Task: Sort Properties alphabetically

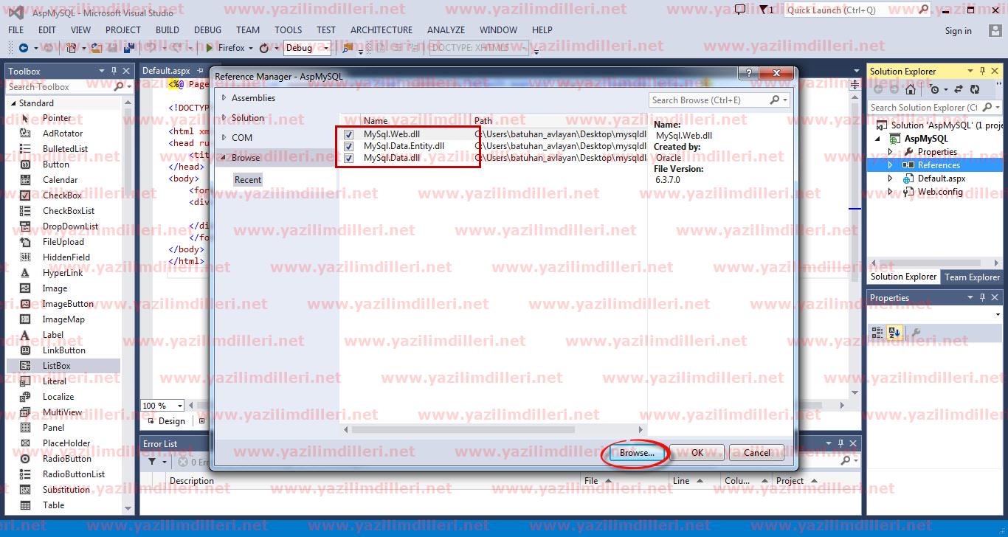Action: [894, 333]
